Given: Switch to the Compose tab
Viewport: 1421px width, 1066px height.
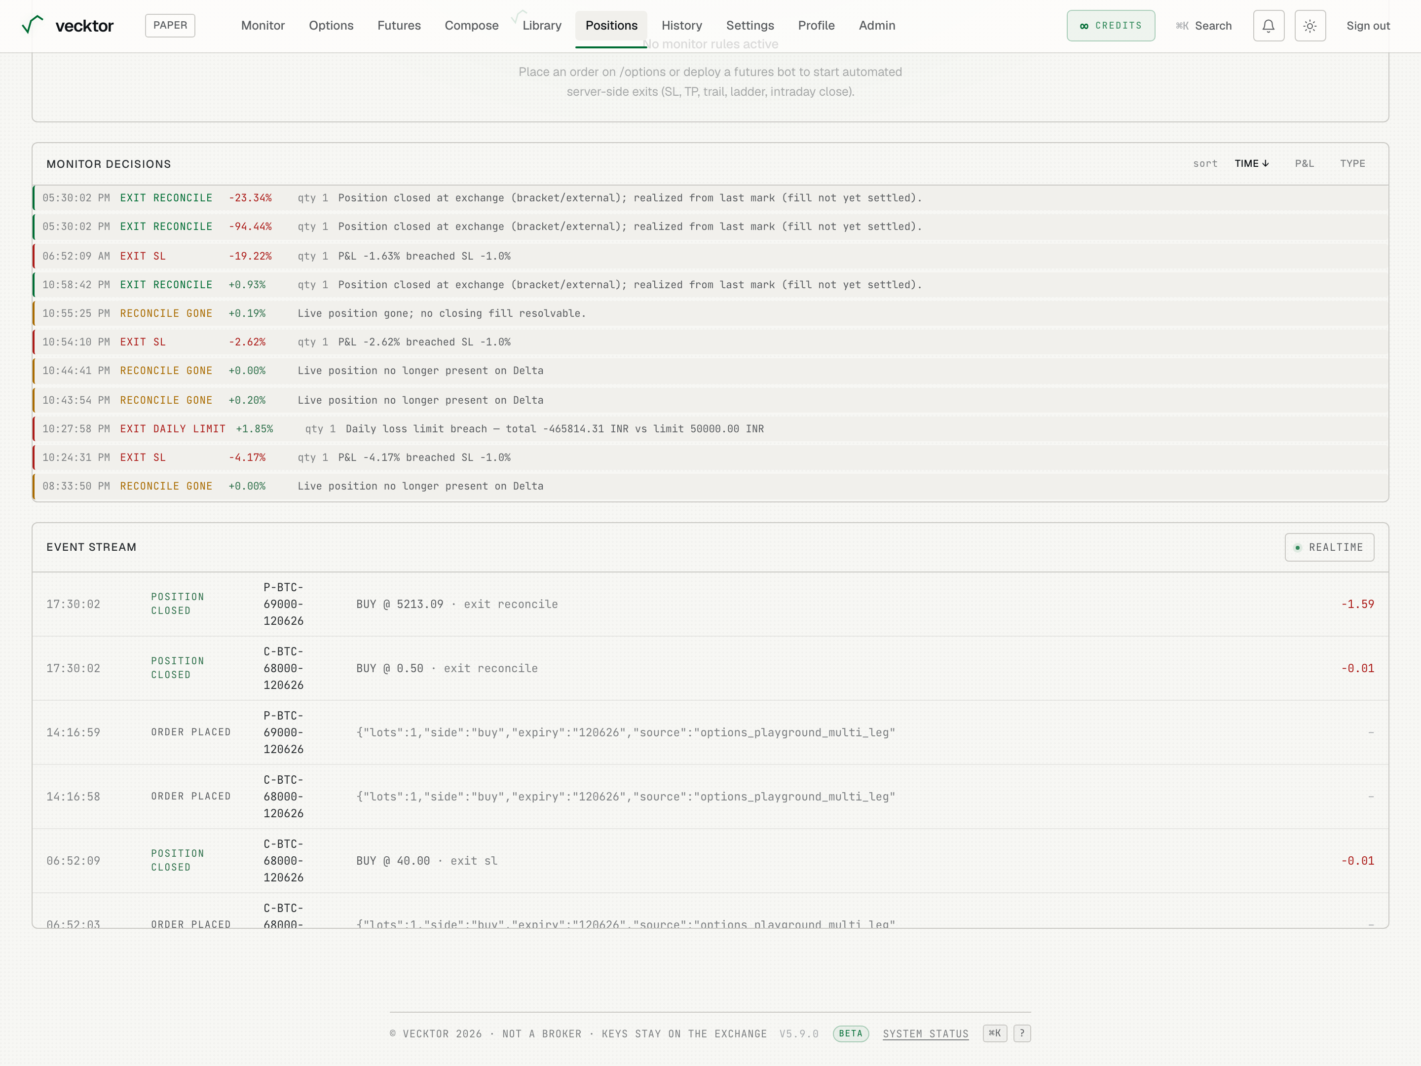Looking at the screenshot, I should (x=472, y=26).
